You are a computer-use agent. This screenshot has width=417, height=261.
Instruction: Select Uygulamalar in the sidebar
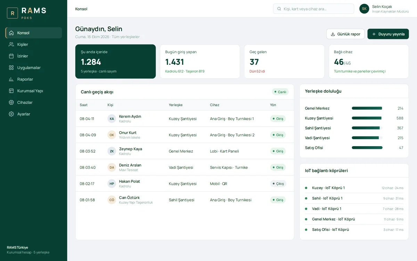point(34,68)
